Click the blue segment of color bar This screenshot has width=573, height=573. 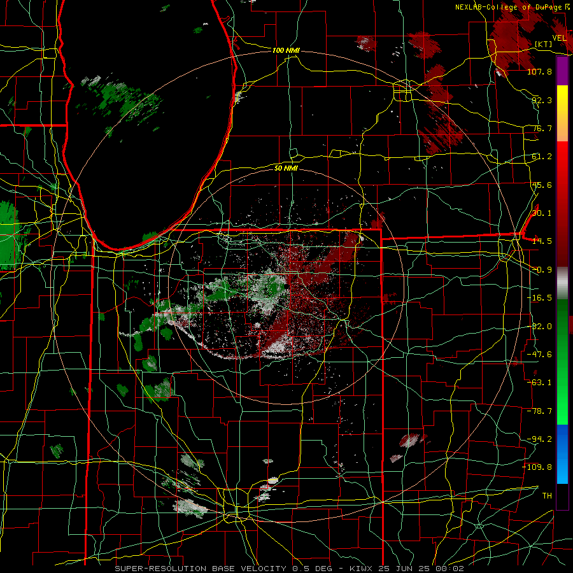562,454
